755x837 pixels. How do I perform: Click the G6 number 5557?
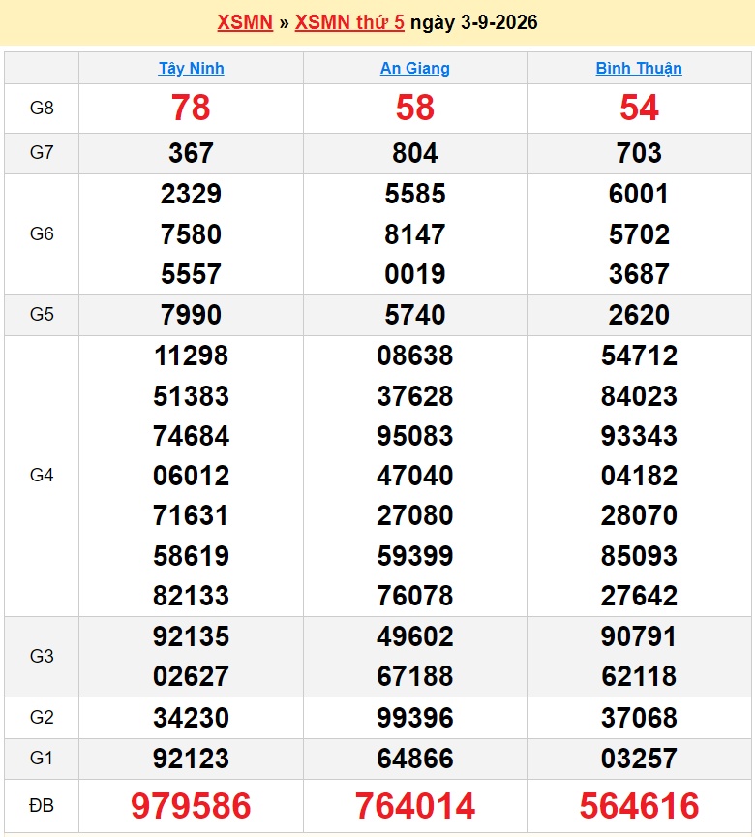(191, 274)
